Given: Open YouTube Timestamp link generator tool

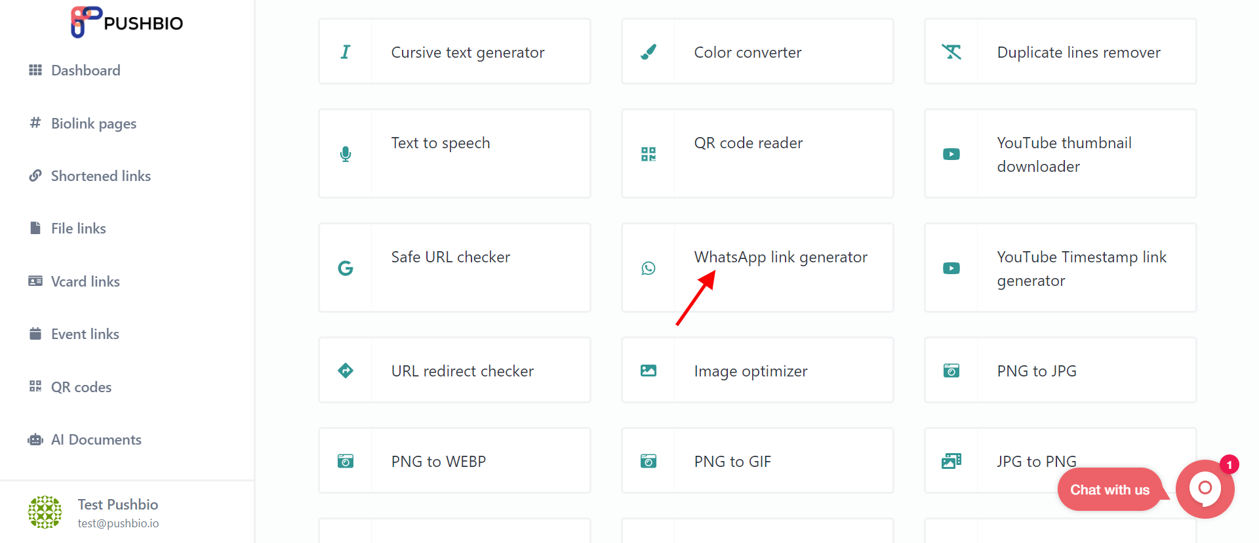Looking at the screenshot, I should click(1060, 268).
